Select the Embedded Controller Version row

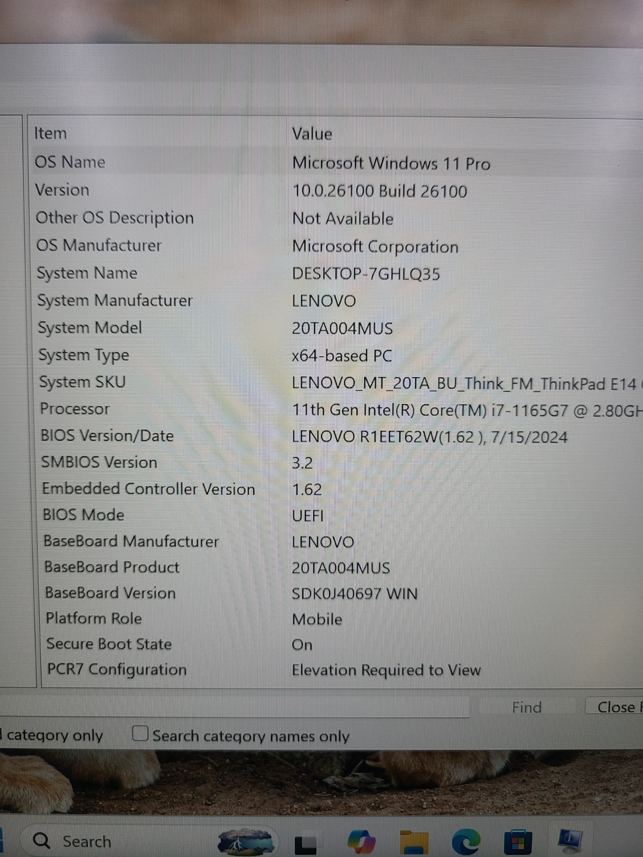338,489
